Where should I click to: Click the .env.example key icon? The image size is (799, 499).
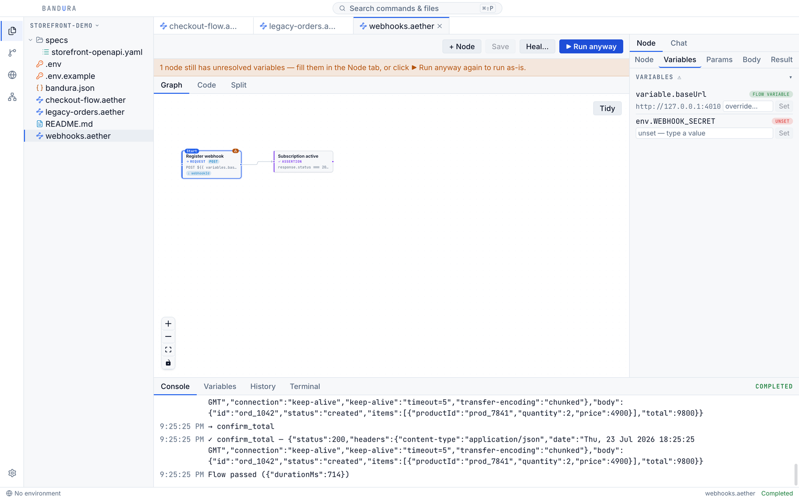click(39, 76)
